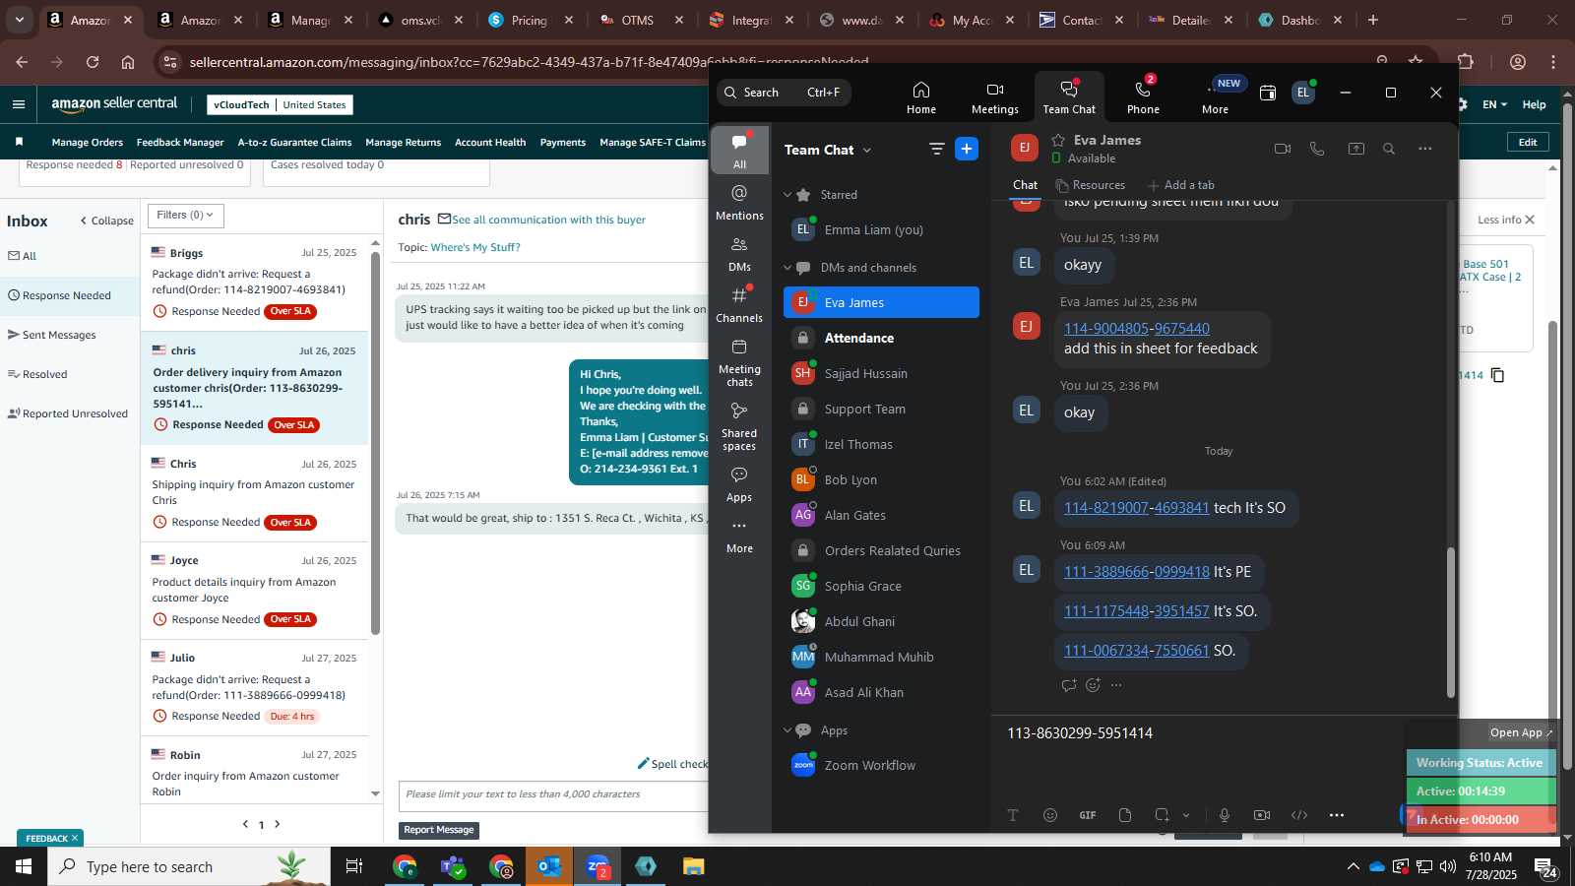Star the Eva James contact
This screenshot has height=886, width=1575.
(x=1058, y=140)
